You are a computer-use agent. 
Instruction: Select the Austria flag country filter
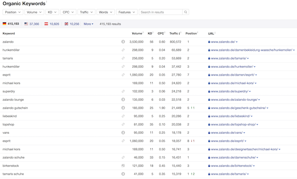52,24
